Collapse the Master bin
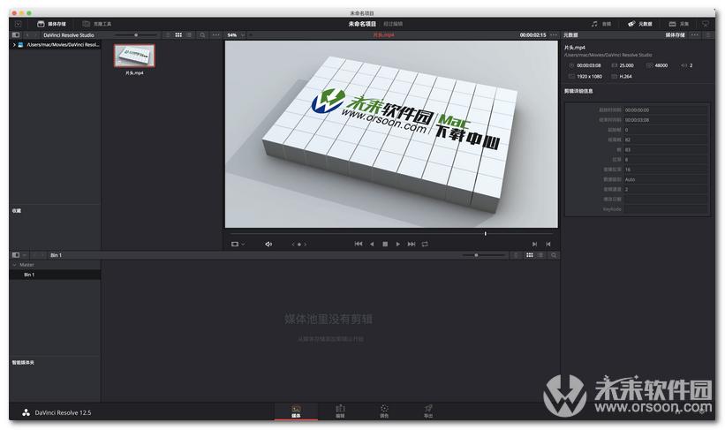Screen dimensions: 725x430 (x=14, y=265)
